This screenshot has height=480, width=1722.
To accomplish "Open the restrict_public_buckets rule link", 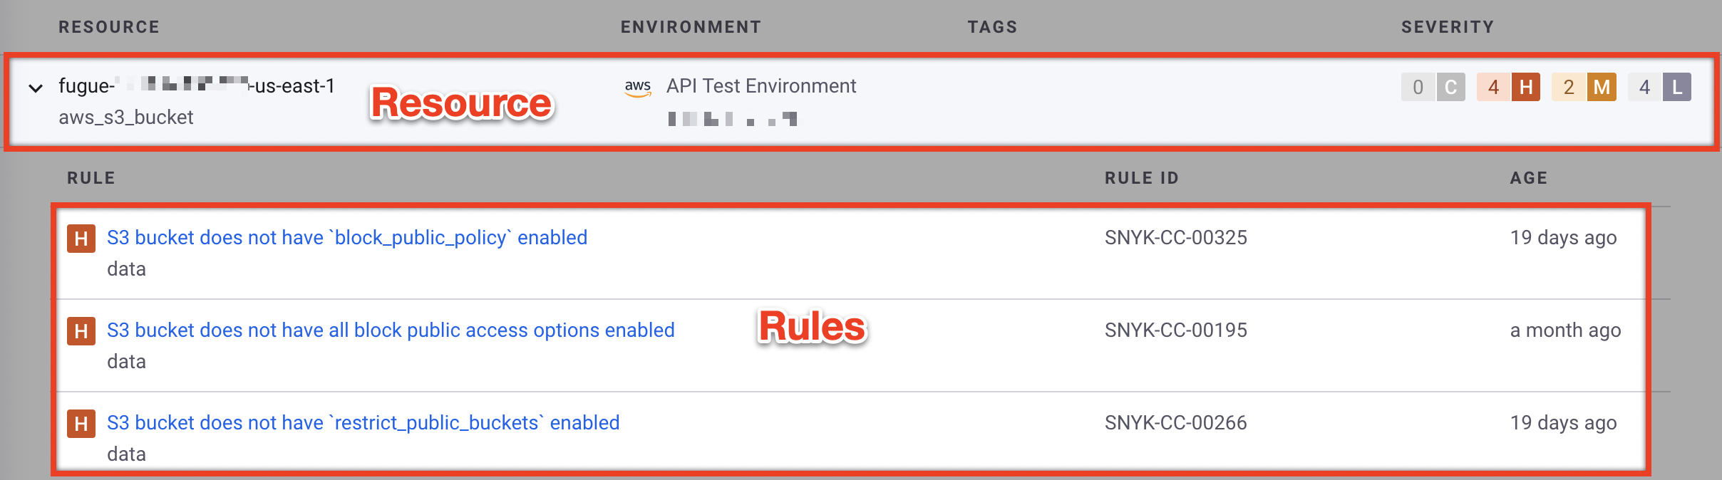I will (363, 423).
